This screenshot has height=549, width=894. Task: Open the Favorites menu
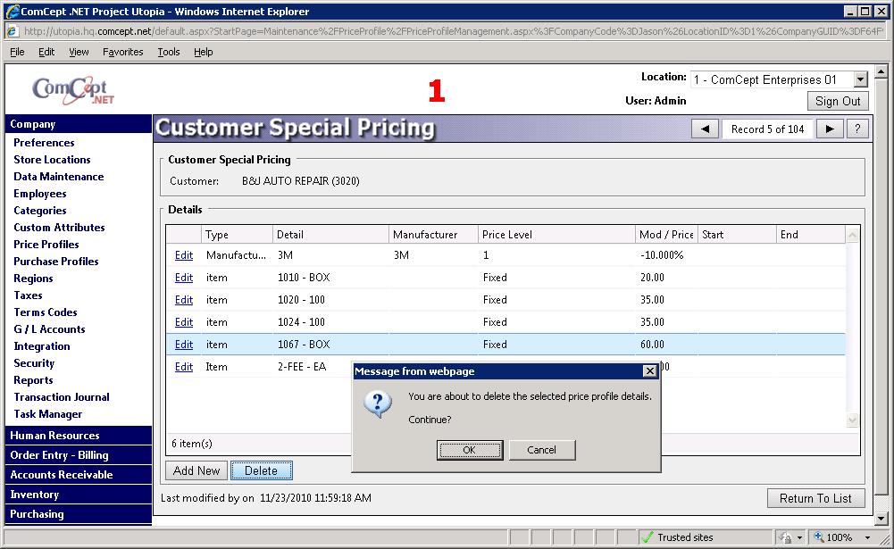tap(122, 52)
